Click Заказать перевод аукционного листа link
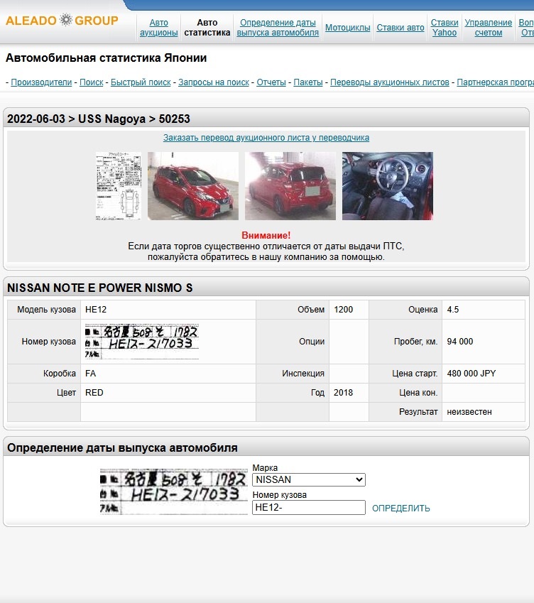 pos(266,138)
